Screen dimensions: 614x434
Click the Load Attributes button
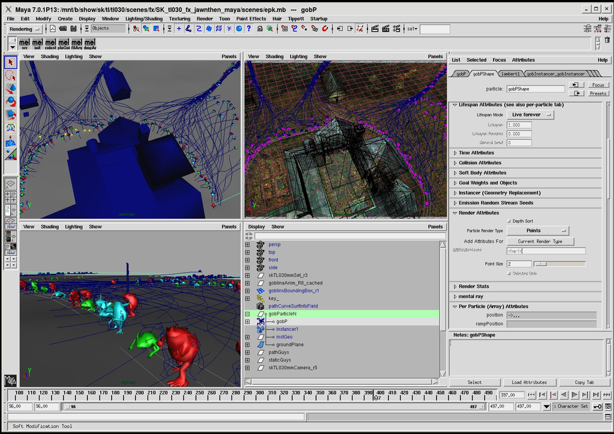click(x=529, y=382)
